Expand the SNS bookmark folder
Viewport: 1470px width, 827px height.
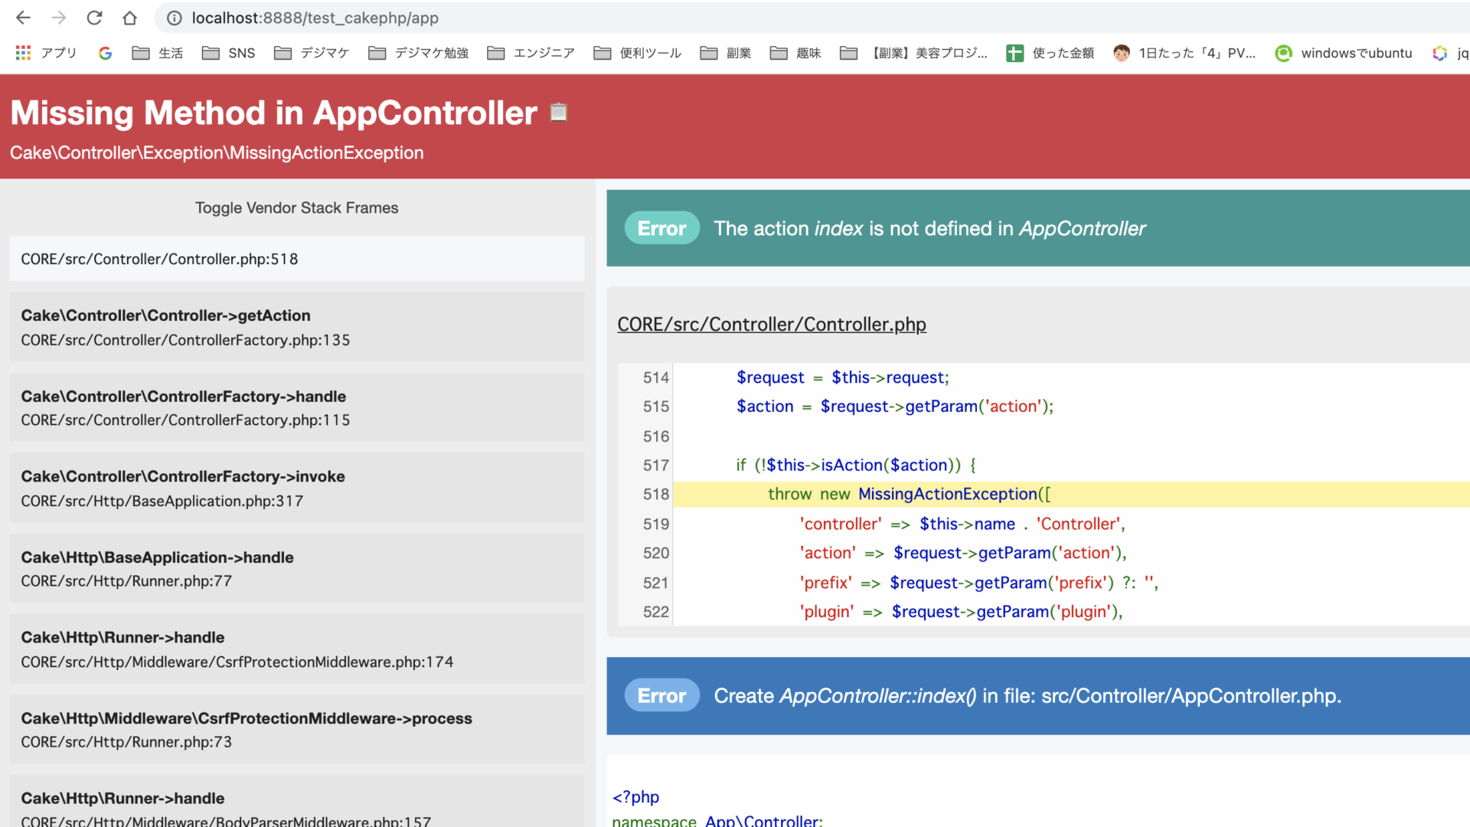[x=228, y=53]
